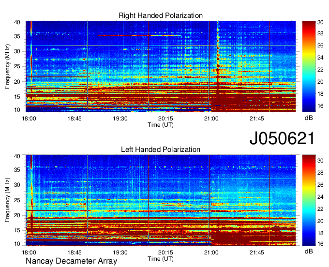Click the 28 dB label on bottom colorbar

click(320, 173)
